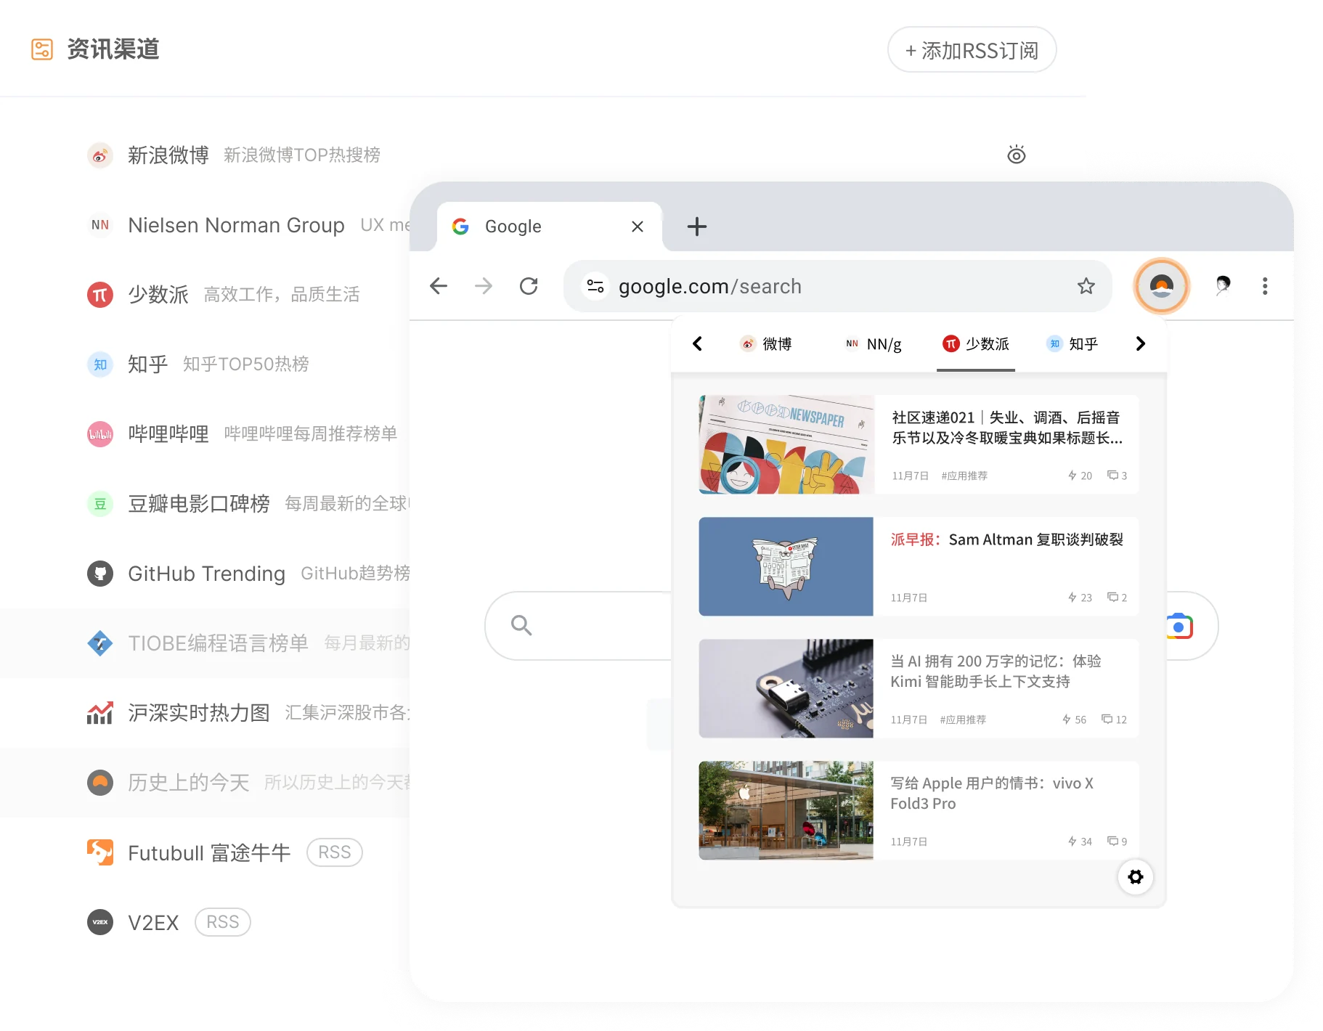Open Apple store article thumbnail
Screen dimensions: 1323x1031
point(786,810)
